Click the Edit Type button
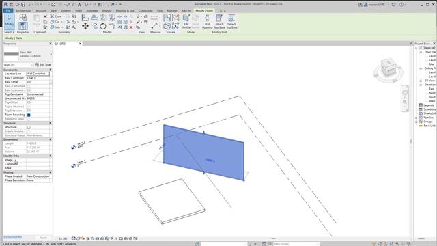This screenshot has height=246, width=437. pos(43,65)
